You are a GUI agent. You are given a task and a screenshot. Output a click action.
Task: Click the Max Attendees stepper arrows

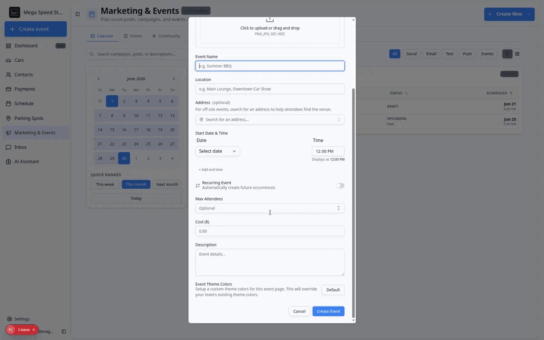click(339, 208)
